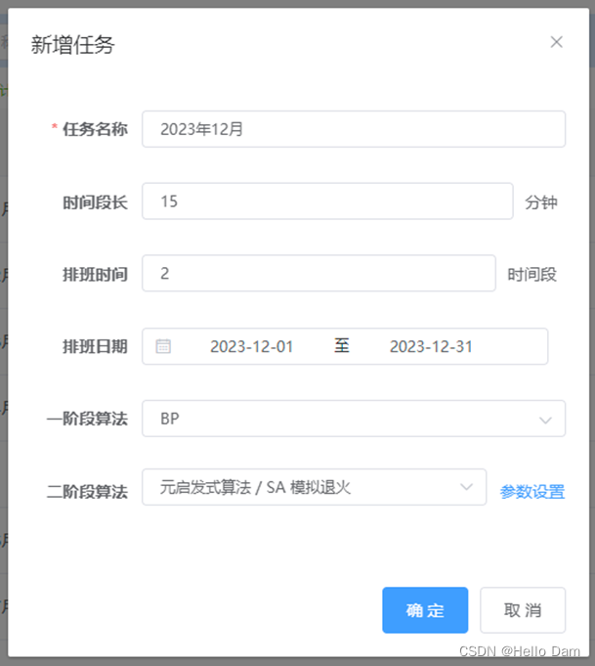Open the 参数设置 link
The height and width of the screenshot is (666, 595).
tap(532, 492)
